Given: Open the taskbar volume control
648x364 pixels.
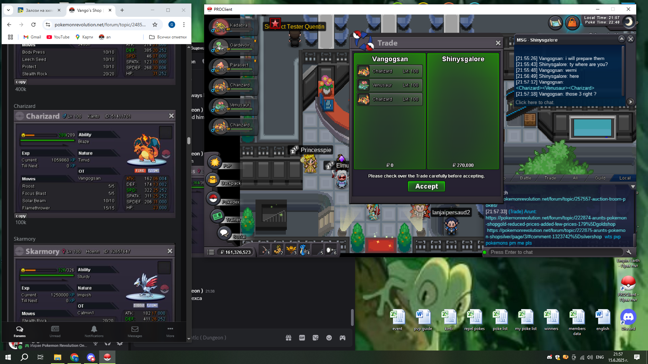Looking at the screenshot, I should (590, 357).
